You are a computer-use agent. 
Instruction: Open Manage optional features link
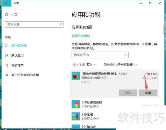click(x=81, y=36)
